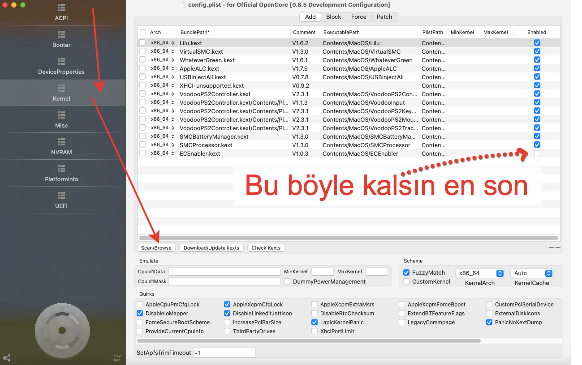Open the UEFI section icon
Image resolution: width=582 pixels, height=365 pixels.
pos(61,195)
